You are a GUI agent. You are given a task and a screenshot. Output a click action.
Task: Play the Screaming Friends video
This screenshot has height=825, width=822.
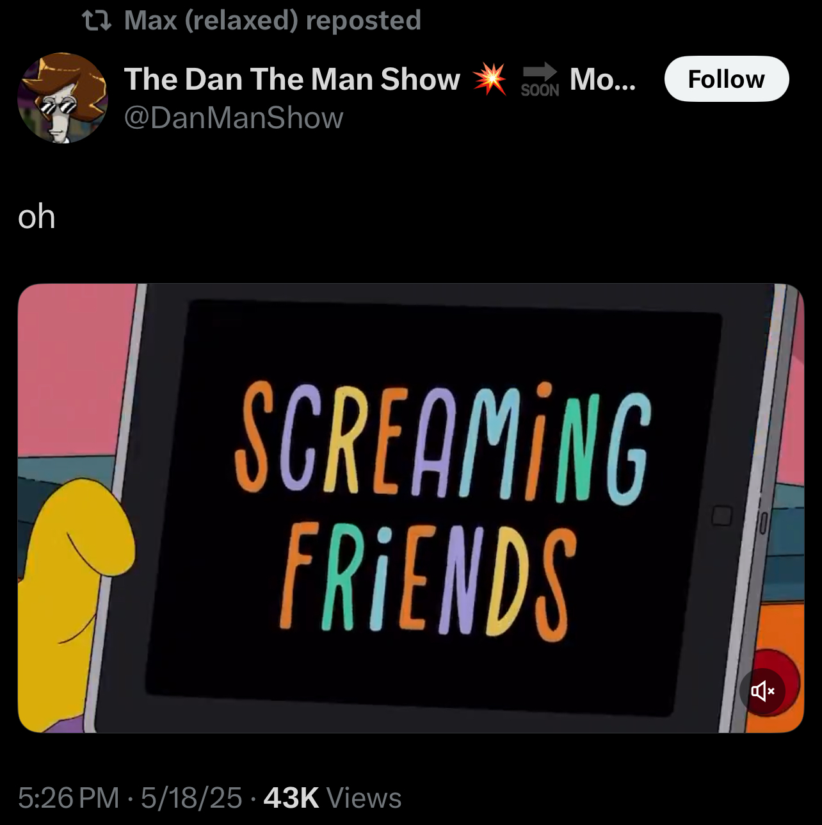click(411, 508)
